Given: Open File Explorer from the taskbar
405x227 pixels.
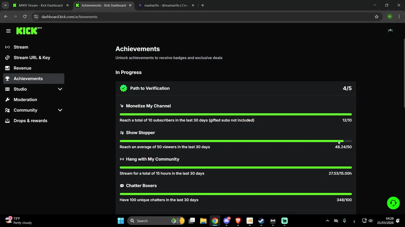Looking at the screenshot, I should (203, 221).
